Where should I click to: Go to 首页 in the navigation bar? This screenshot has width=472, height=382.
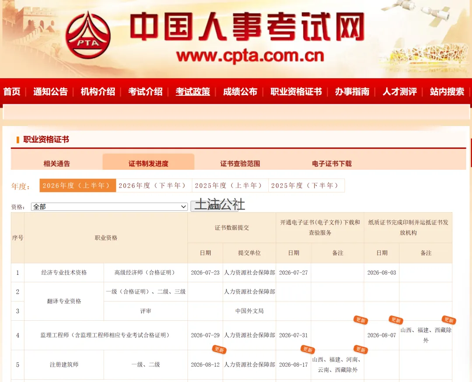click(12, 91)
